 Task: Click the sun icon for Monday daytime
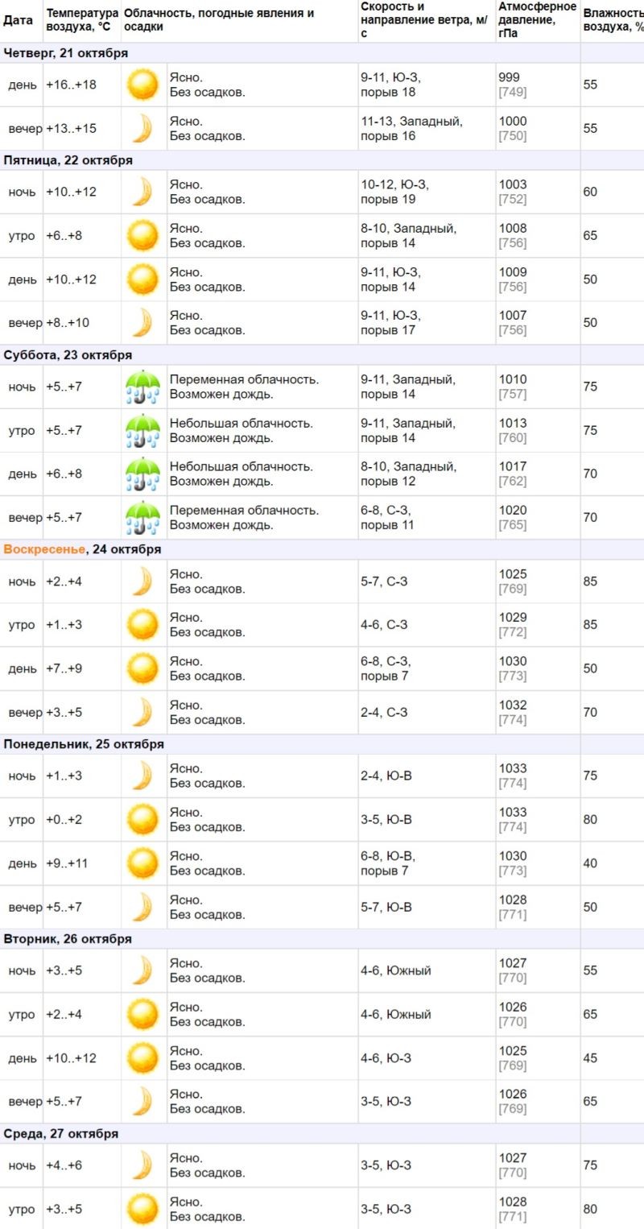click(143, 863)
